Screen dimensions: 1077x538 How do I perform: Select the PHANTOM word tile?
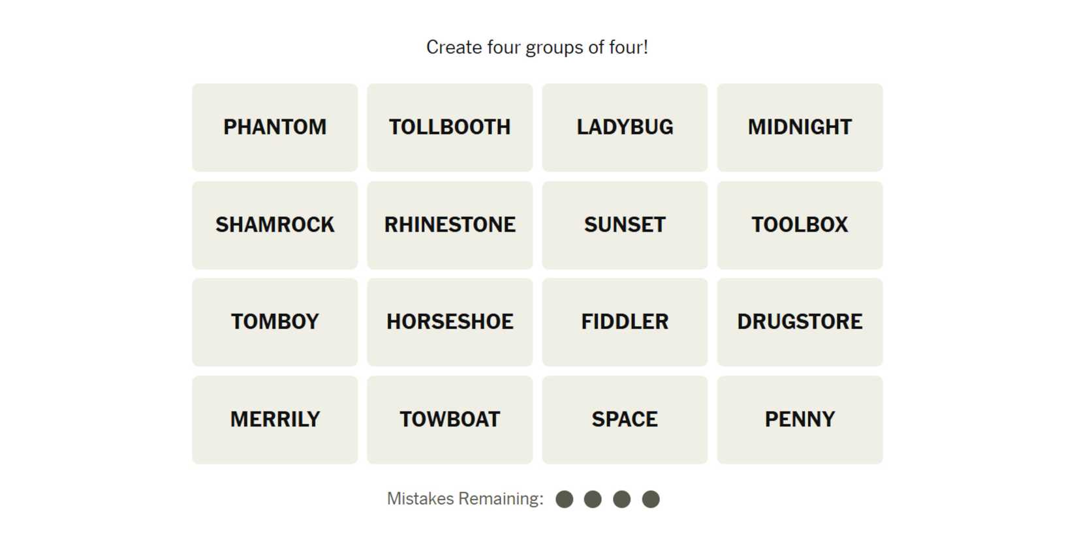tap(275, 127)
